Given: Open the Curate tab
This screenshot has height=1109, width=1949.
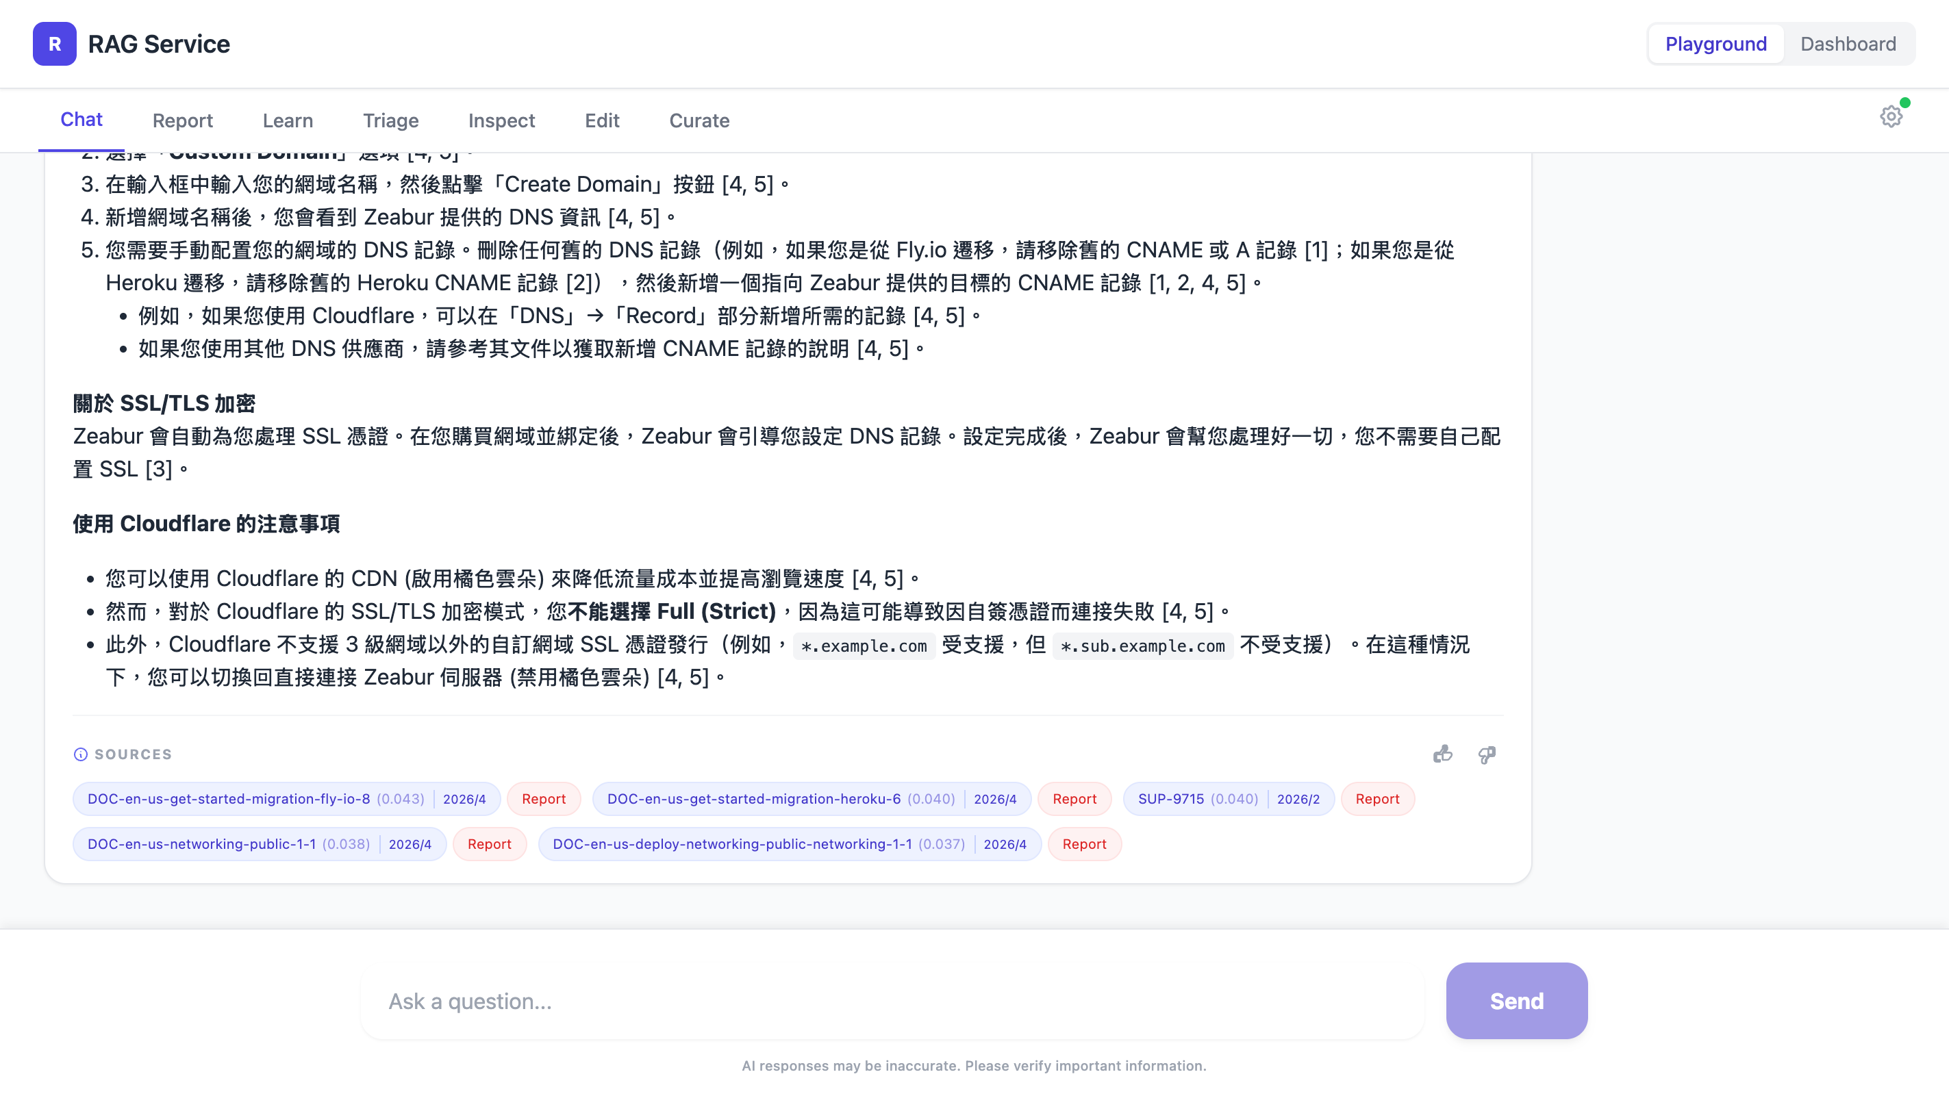Looking at the screenshot, I should pyautogui.click(x=699, y=120).
